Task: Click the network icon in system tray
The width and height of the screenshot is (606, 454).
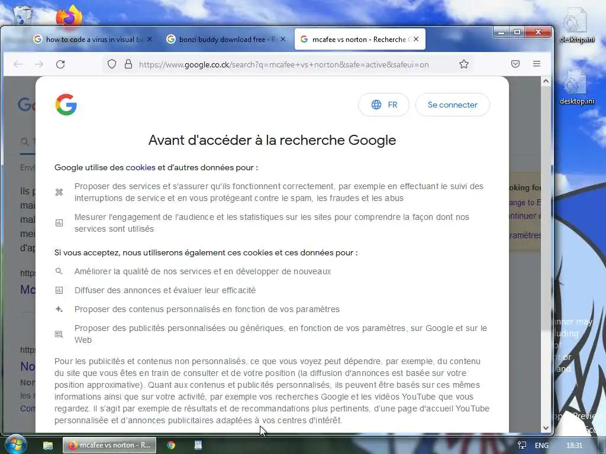Action: point(522,446)
